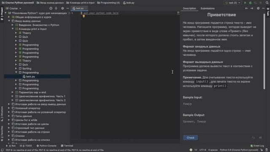
Task: Open the Run tool window tab
Action: pos(11,146)
